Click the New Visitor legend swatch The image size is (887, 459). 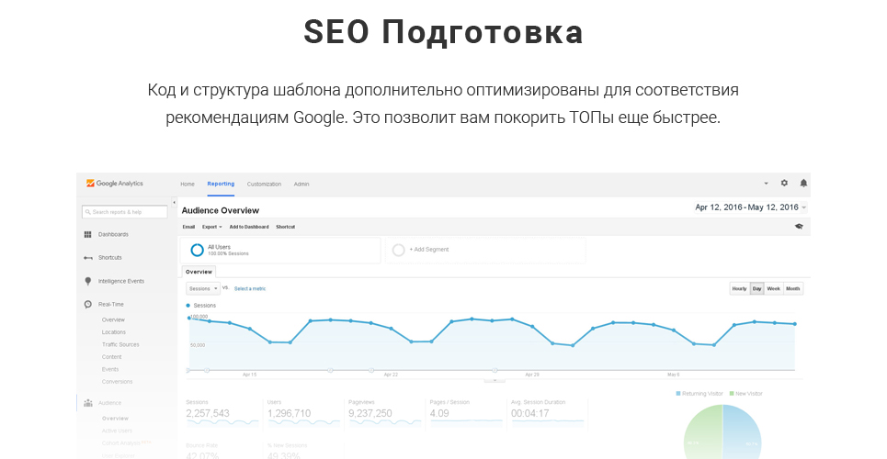click(732, 394)
